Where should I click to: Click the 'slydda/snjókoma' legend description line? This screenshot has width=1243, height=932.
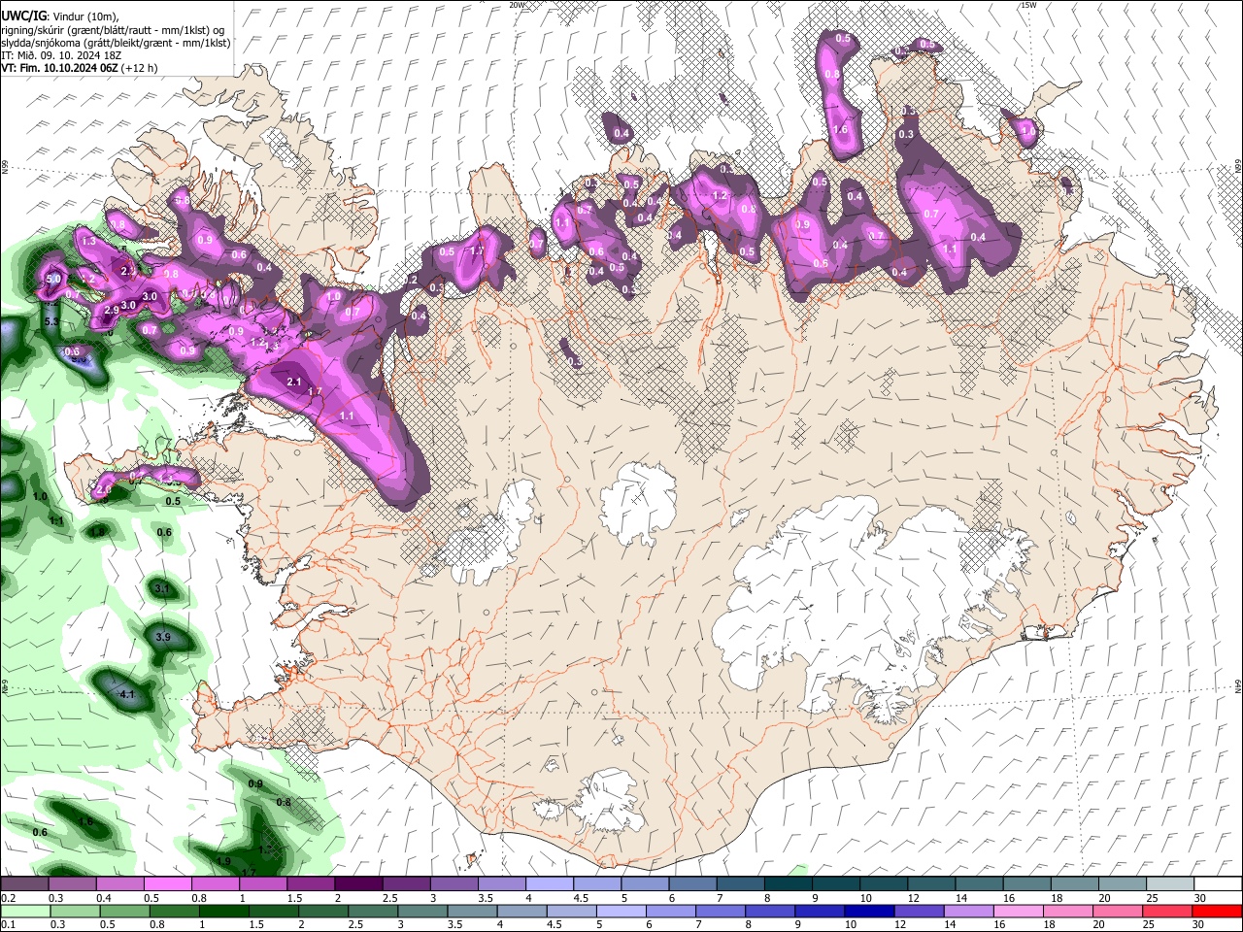(x=116, y=43)
